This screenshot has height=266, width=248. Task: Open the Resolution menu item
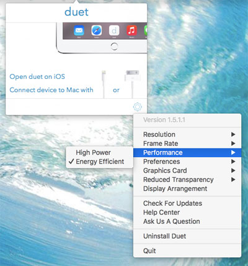pos(187,134)
